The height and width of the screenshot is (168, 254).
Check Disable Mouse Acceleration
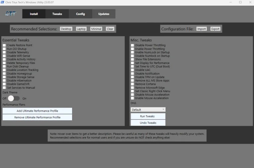coord(133,95)
